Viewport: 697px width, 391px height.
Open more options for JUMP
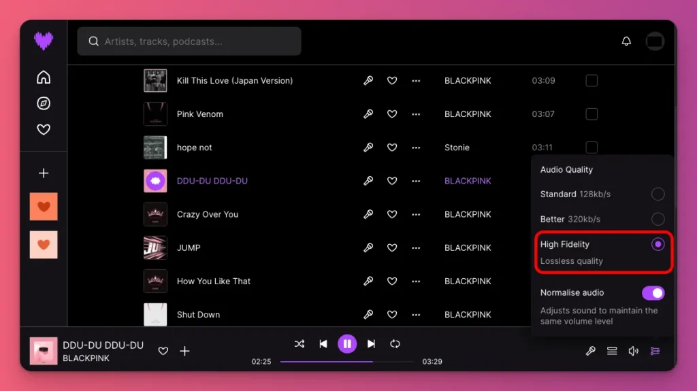[x=416, y=248]
